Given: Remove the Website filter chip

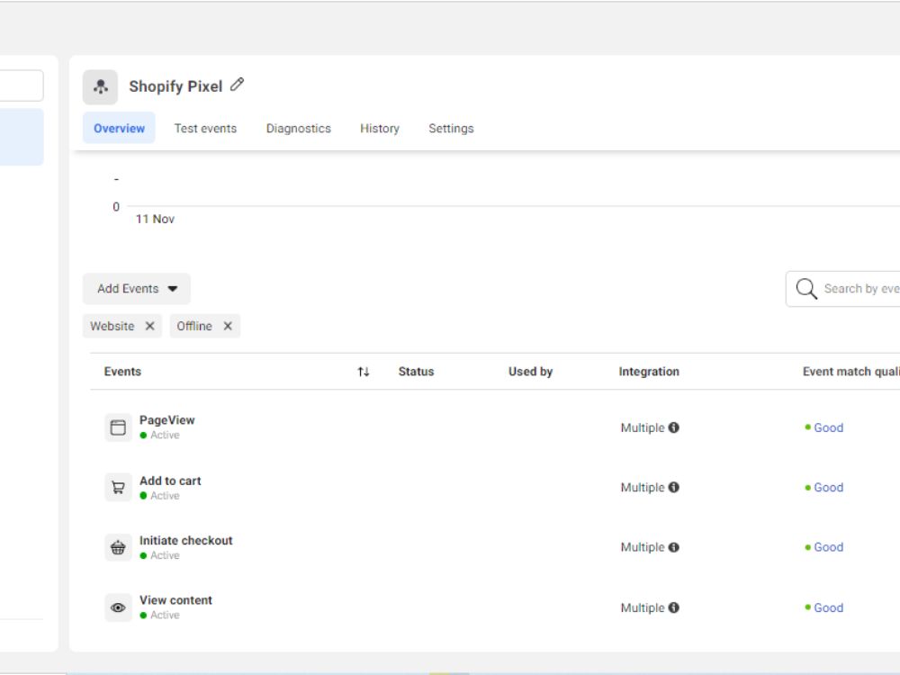Looking at the screenshot, I should click(149, 326).
